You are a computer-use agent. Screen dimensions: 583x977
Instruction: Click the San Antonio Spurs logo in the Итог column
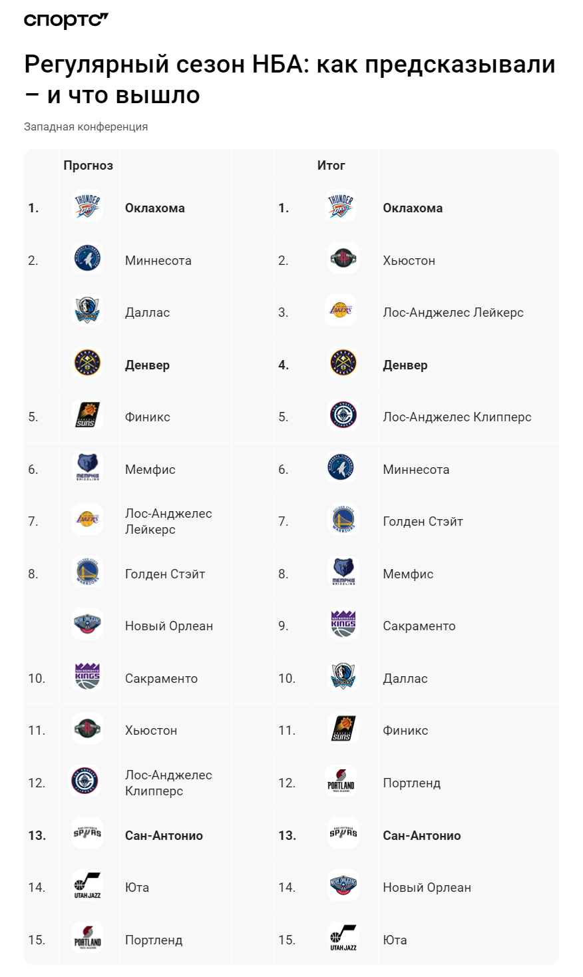(343, 835)
